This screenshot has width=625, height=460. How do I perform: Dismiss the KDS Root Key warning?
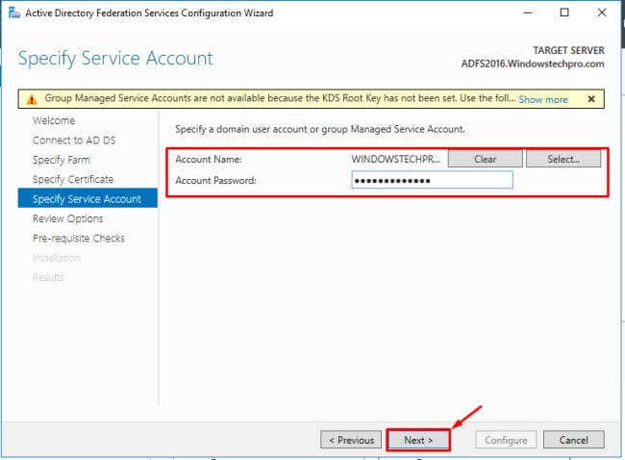[591, 99]
